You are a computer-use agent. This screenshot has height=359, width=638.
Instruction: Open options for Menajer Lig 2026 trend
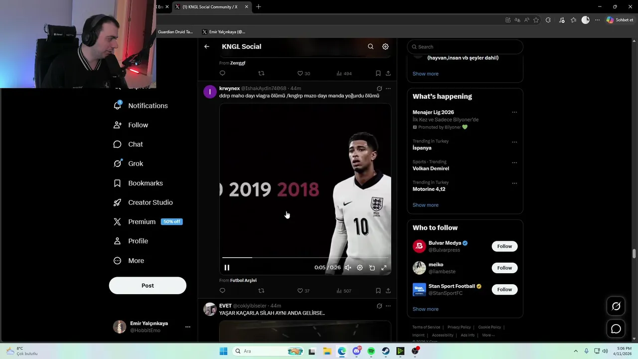click(514, 113)
